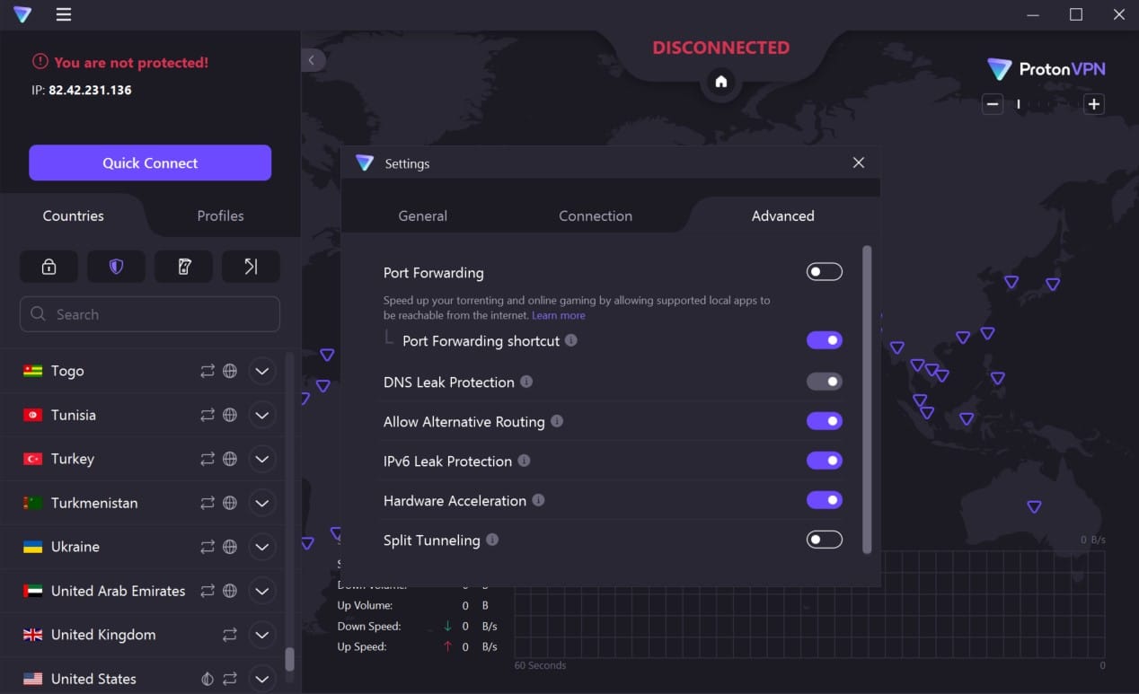Expand United Arab Emirates server list

click(261, 591)
